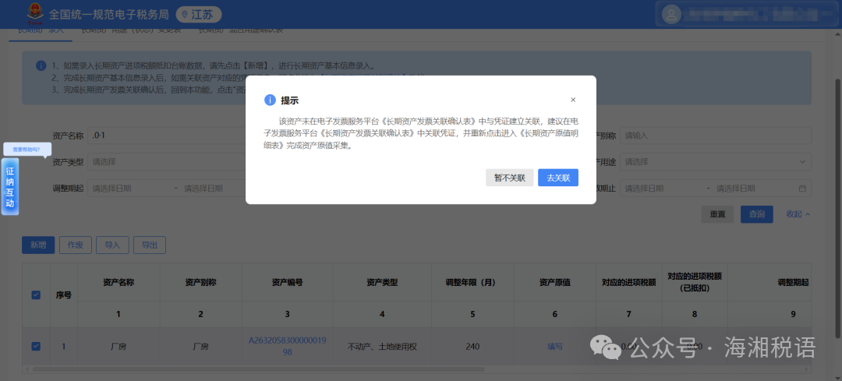Open asset number link A263205830000001998
Screen dimensions: 842x381
(287, 346)
